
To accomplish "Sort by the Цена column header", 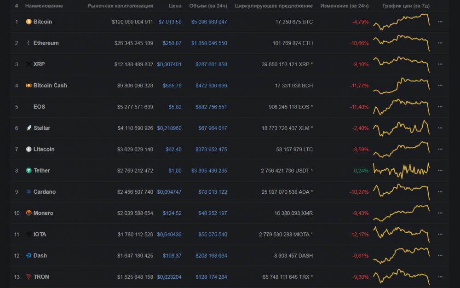I will pos(175,6).
